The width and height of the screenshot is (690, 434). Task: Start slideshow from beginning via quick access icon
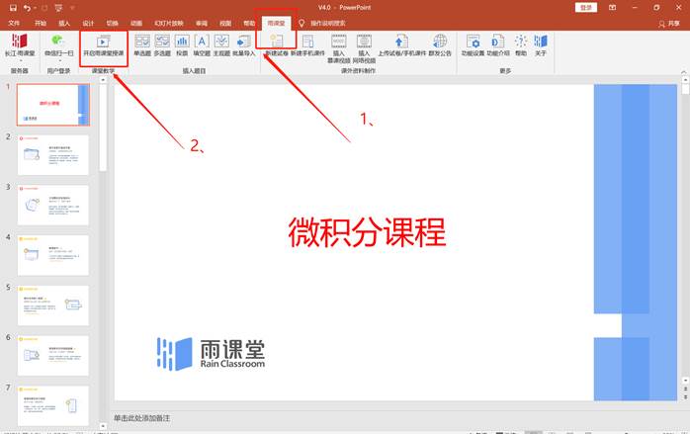tap(59, 8)
